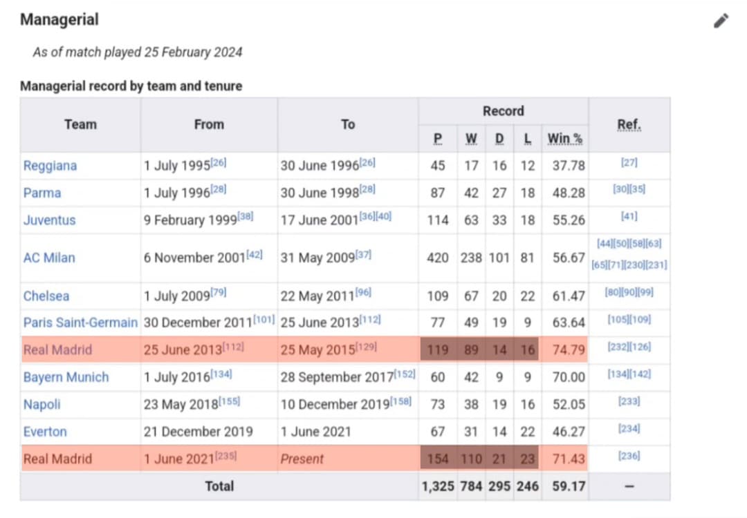
Task: Click citation [235] after 1 June 2021
Action: pos(225,456)
